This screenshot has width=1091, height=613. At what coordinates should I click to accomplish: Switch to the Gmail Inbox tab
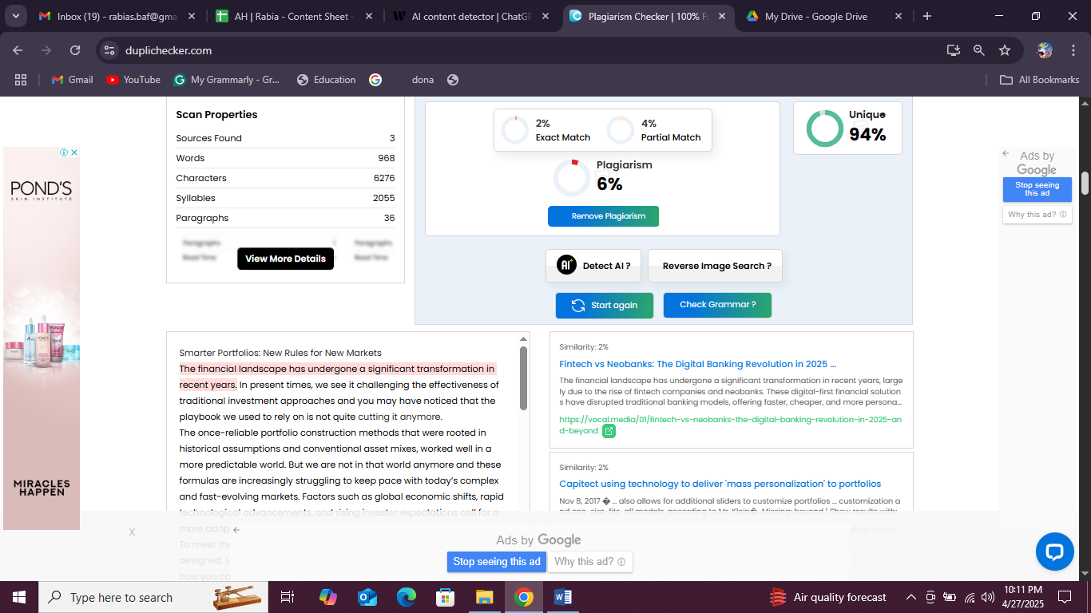pyautogui.click(x=115, y=16)
